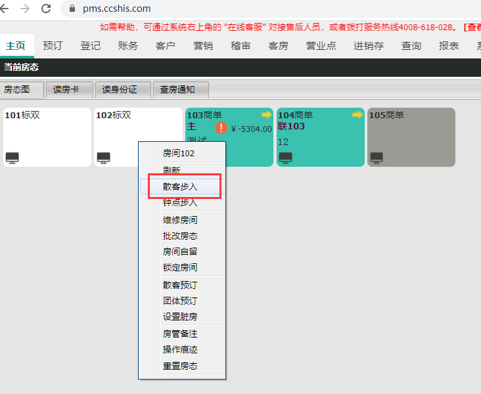Choose 钟点步入 in the context menu

[180, 202]
